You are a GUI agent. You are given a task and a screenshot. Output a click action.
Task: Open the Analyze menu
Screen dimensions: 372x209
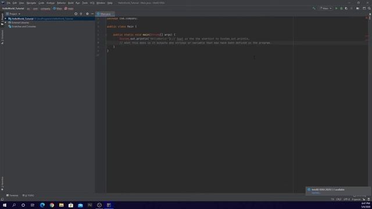point(51,3)
